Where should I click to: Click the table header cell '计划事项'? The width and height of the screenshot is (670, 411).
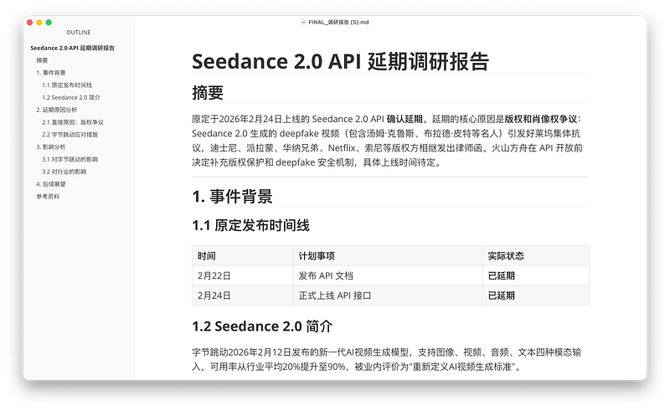coord(388,256)
